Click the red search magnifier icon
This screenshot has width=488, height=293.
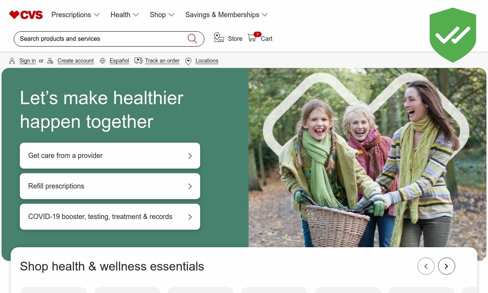click(192, 39)
